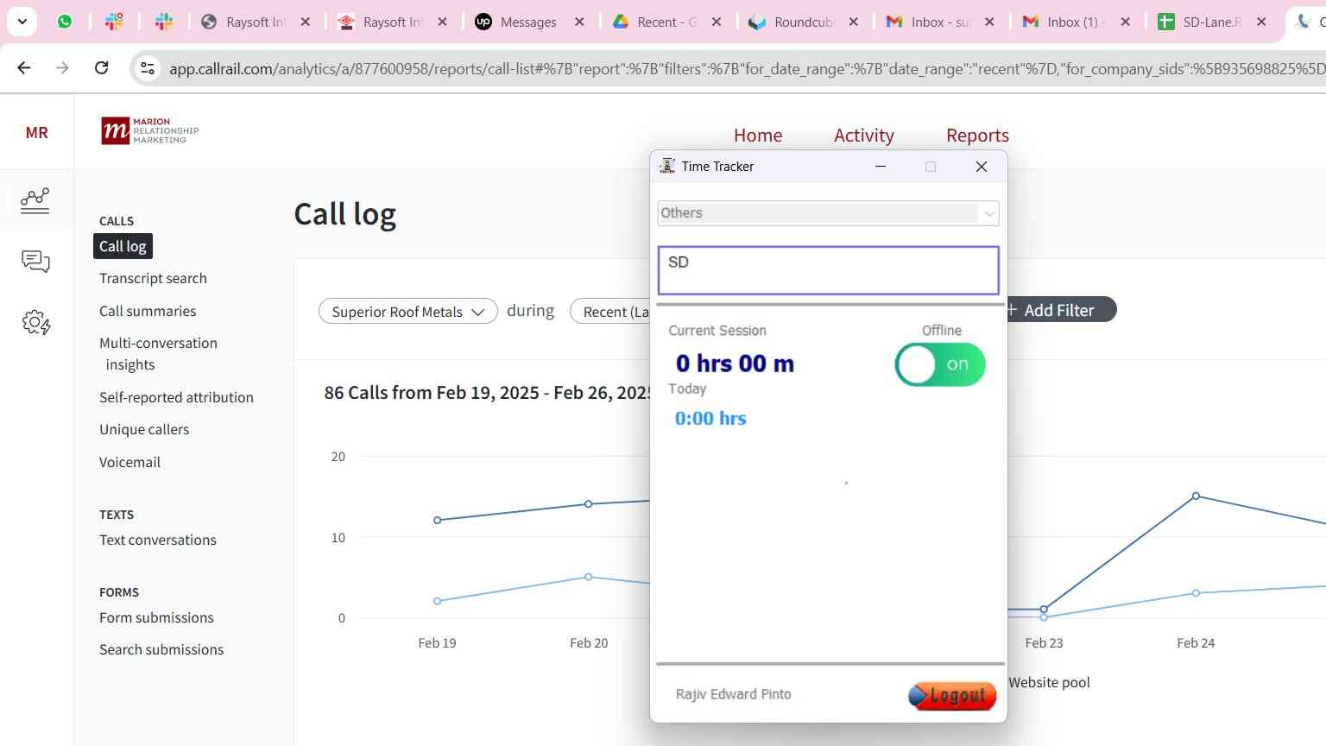Click the "Website pool" chart legend label

click(x=1049, y=682)
